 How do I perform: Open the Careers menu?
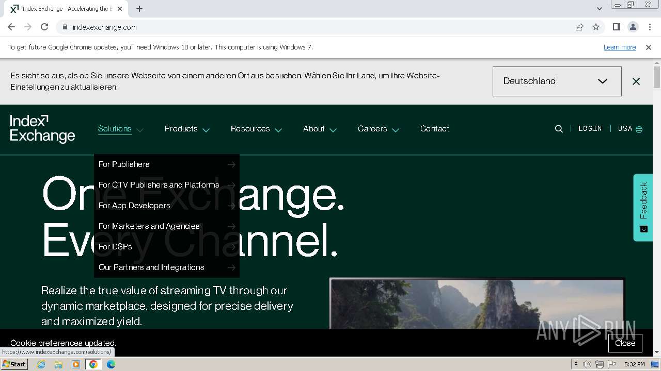372,129
